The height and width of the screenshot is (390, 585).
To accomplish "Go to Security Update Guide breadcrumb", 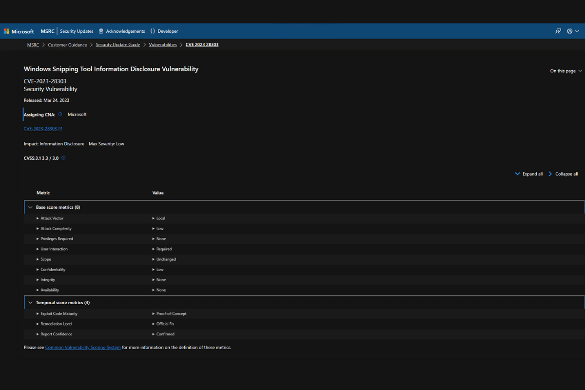I will [x=117, y=45].
